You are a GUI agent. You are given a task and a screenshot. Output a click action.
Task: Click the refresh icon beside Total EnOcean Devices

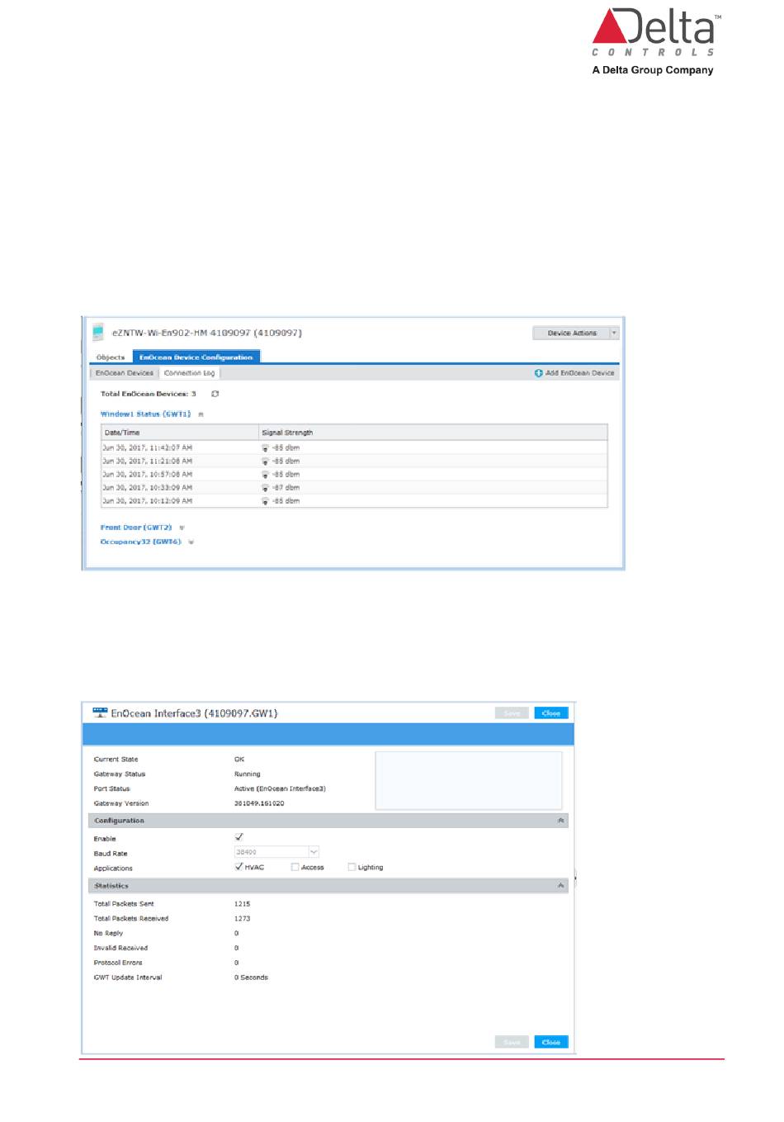(x=215, y=394)
